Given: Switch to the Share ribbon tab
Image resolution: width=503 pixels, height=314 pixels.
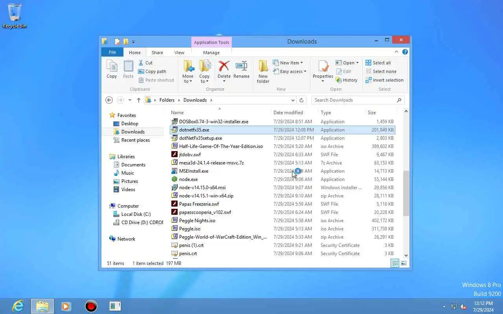Looking at the screenshot, I should point(157,53).
